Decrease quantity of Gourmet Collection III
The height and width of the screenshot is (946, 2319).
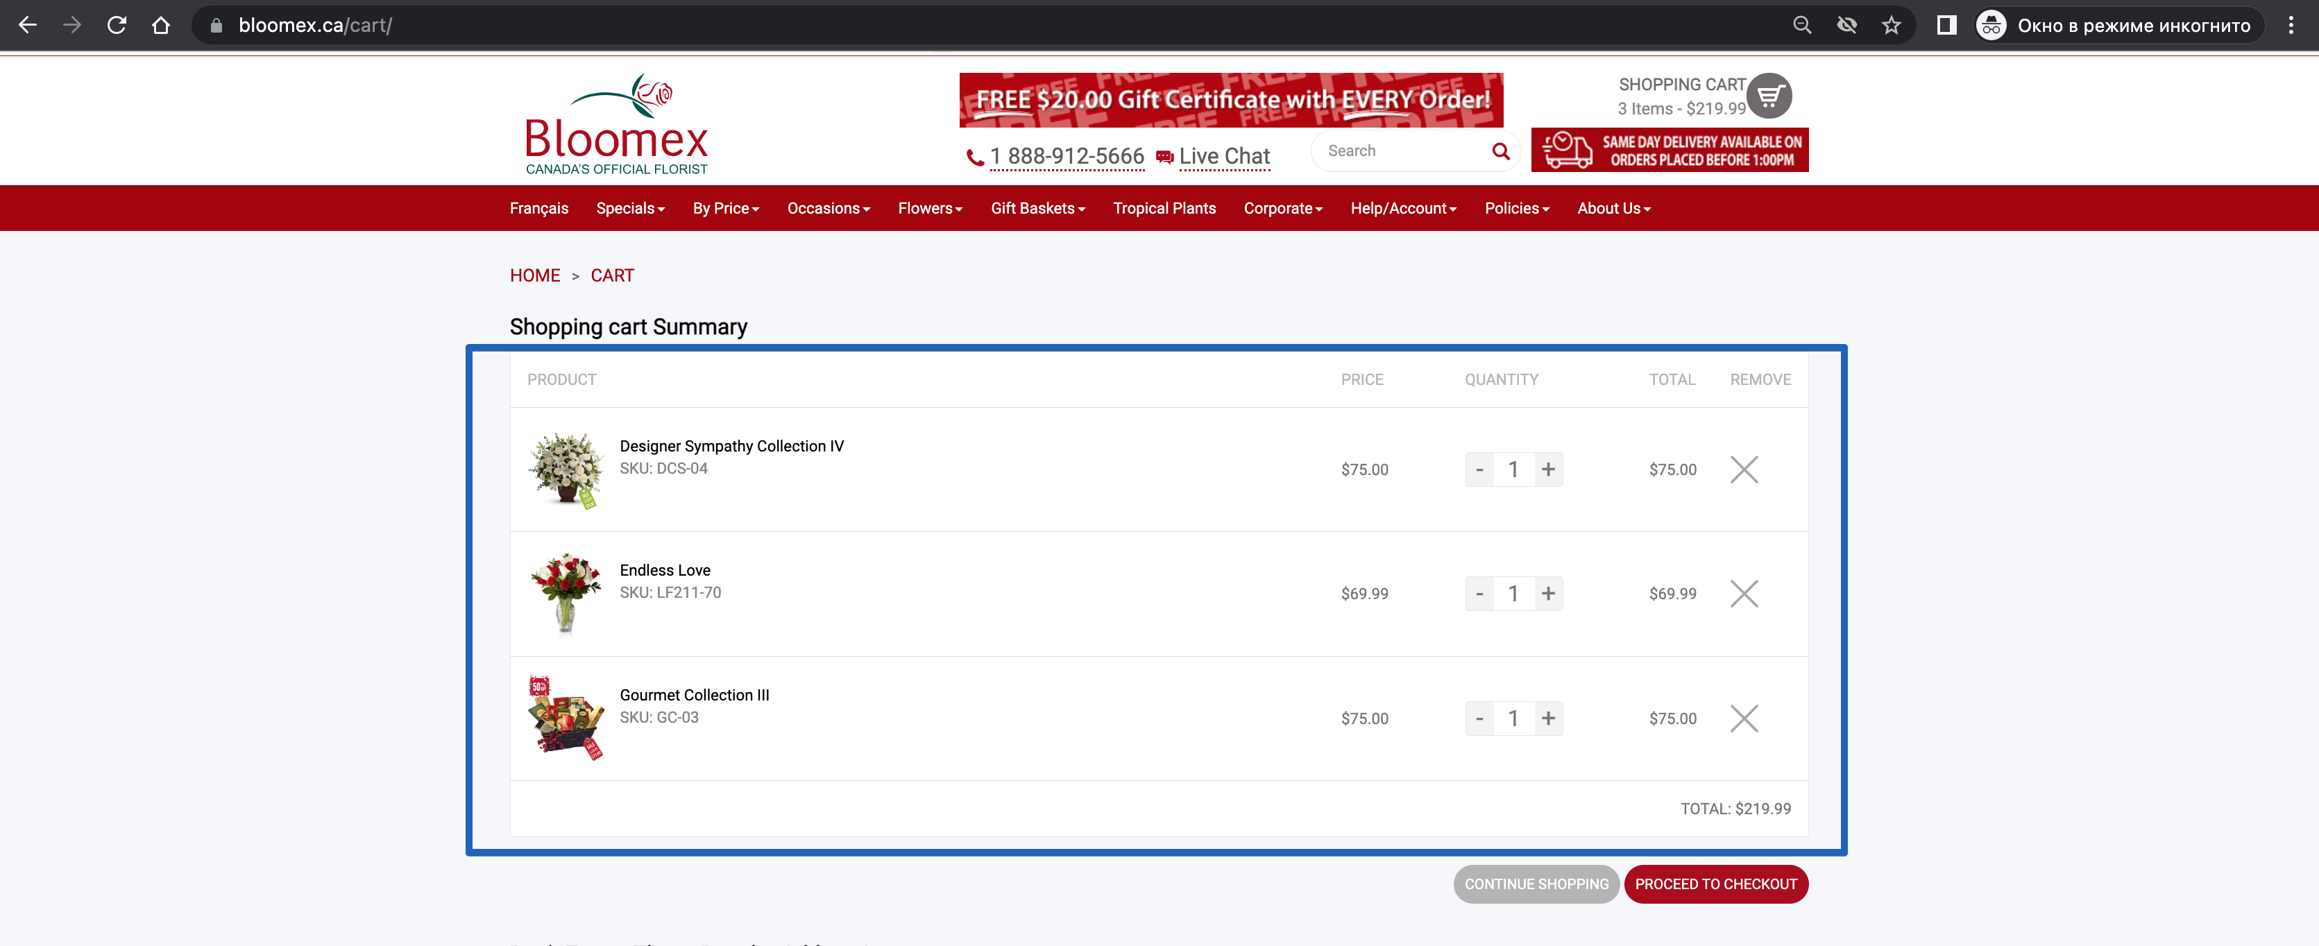[x=1479, y=719]
